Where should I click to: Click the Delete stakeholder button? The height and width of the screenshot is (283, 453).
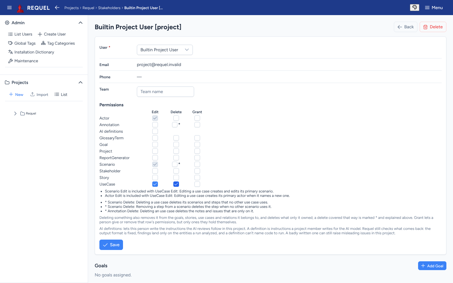pyautogui.click(x=433, y=27)
